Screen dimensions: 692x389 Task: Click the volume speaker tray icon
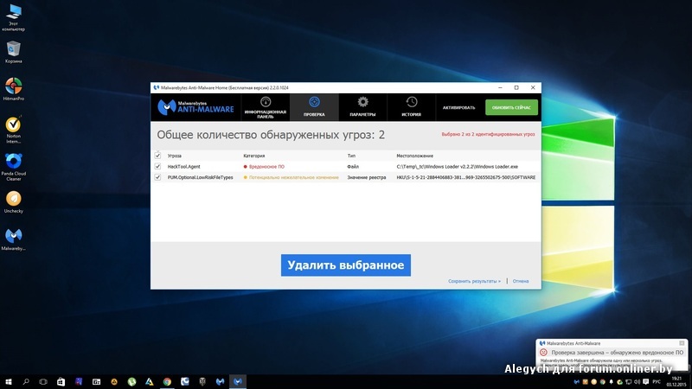click(x=637, y=382)
